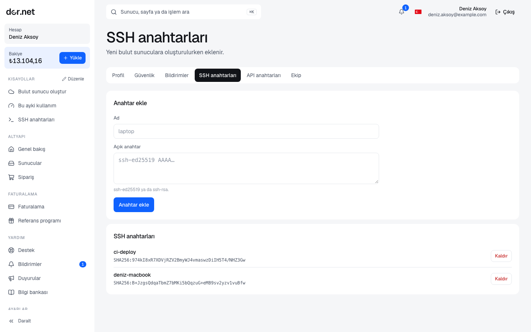
Task: Click the ci-deploy key name
Action: pos(125,252)
